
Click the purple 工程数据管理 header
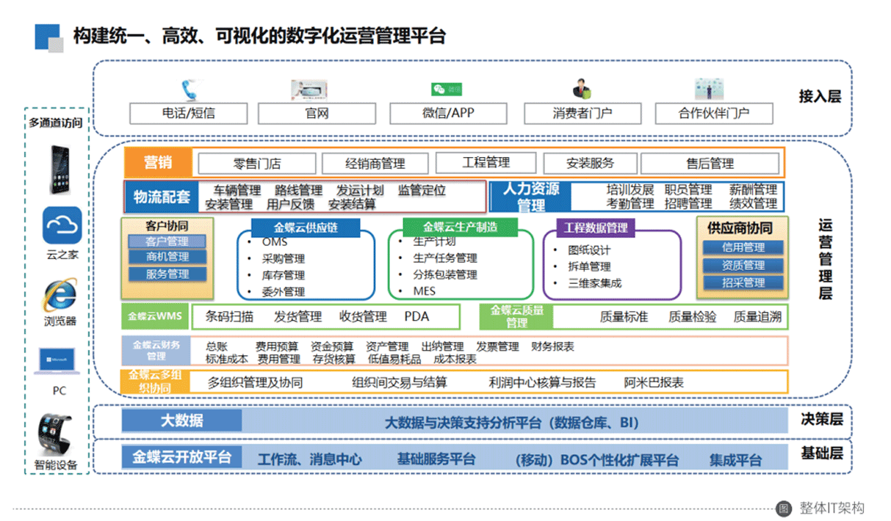[596, 228]
